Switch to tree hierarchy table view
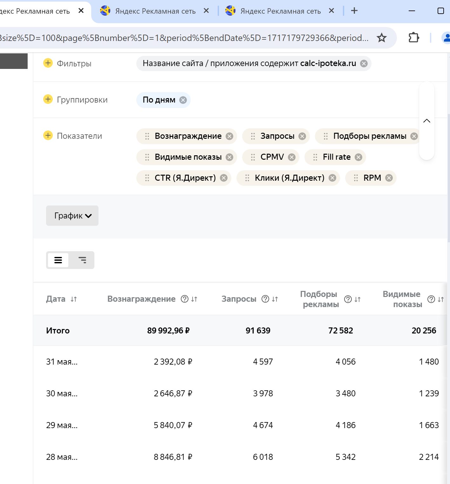 [x=82, y=260]
